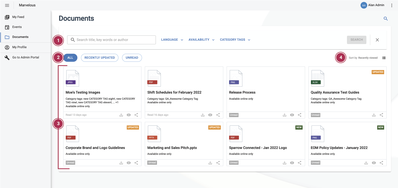Open EOM Policy Updates - January 2022 title

pos(339,148)
